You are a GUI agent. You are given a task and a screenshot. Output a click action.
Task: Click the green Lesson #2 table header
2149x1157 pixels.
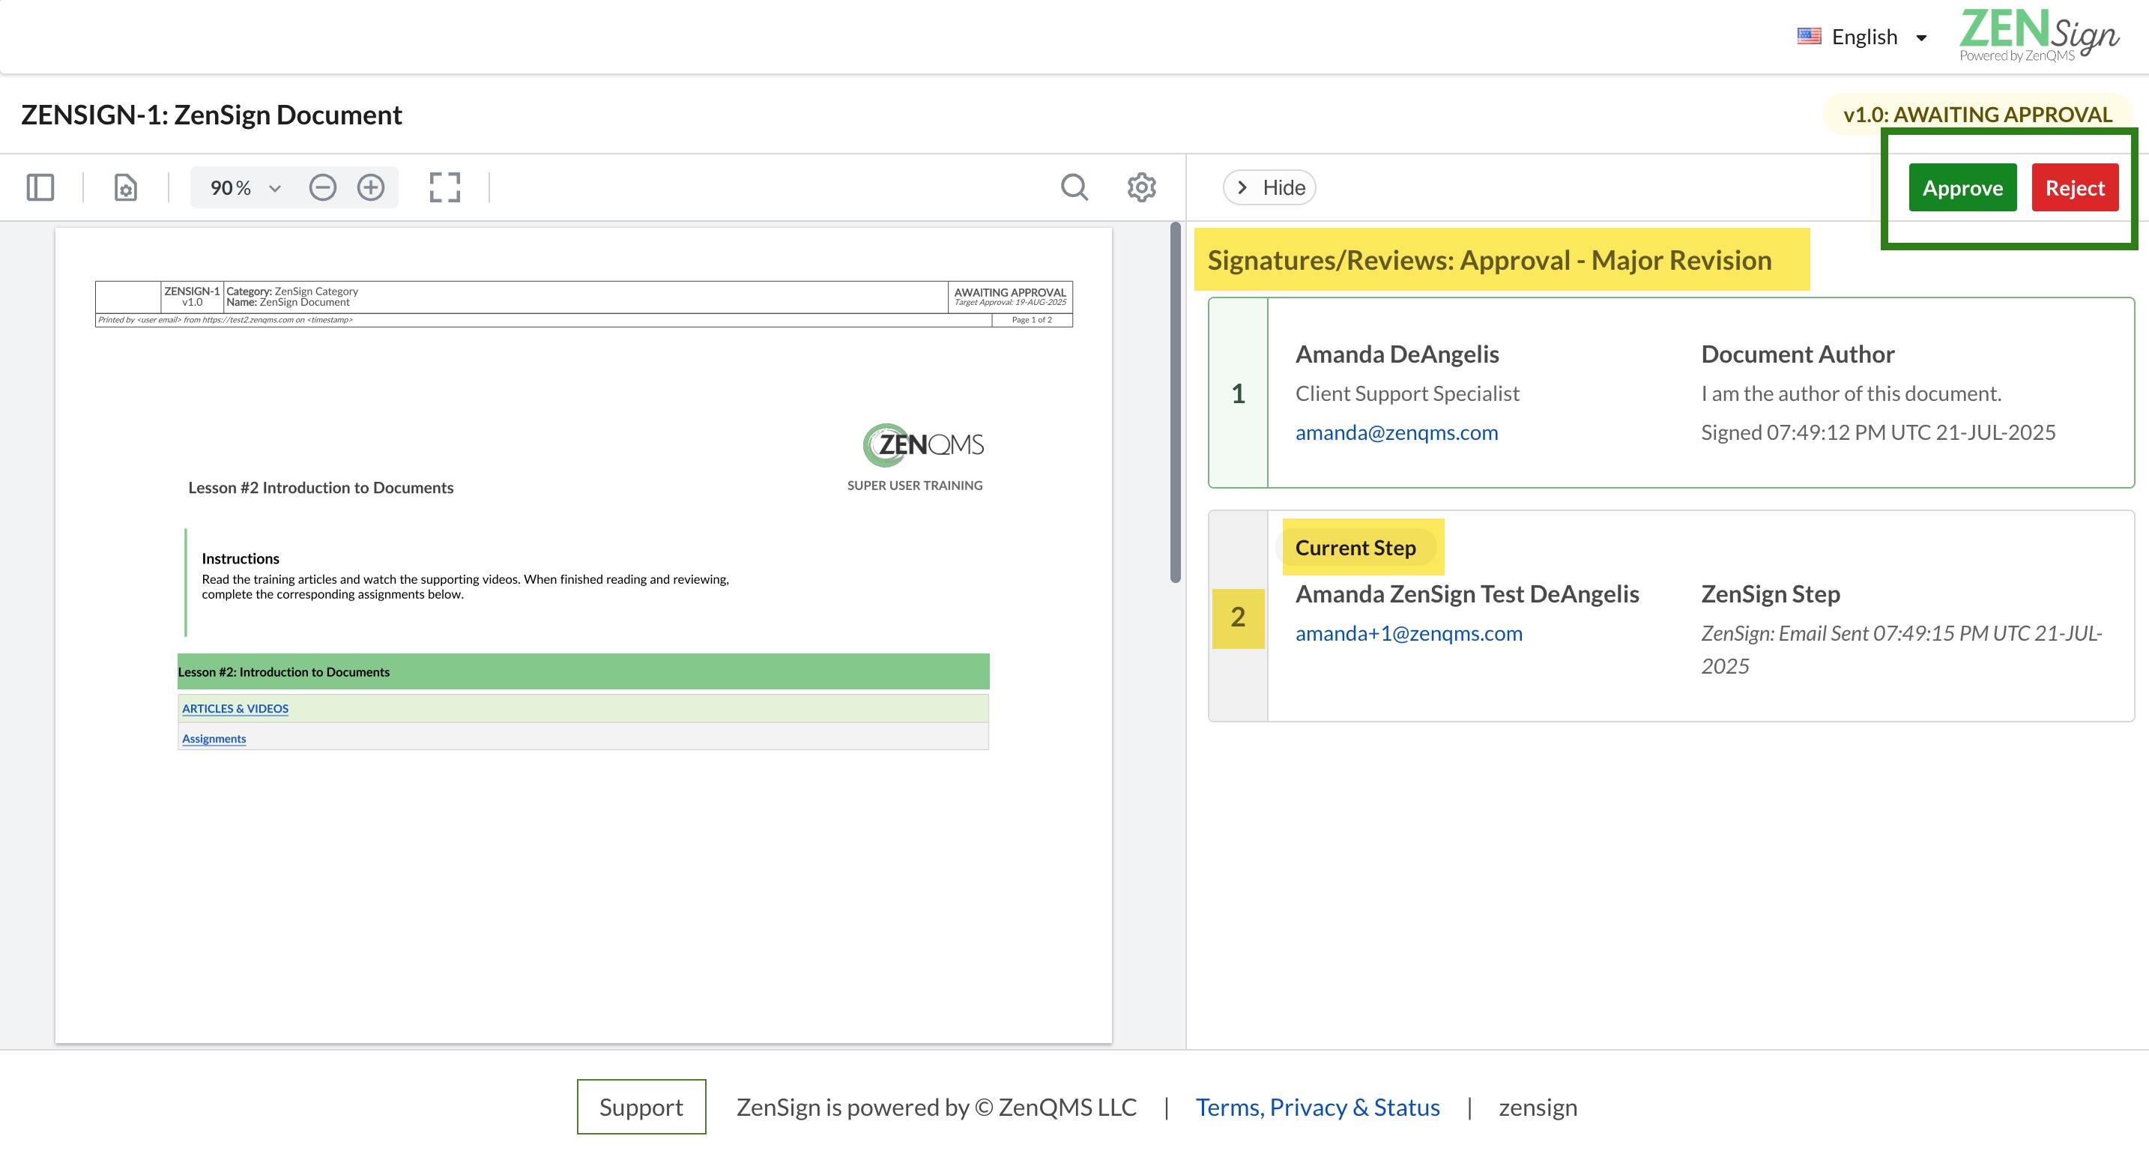click(583, 671)
